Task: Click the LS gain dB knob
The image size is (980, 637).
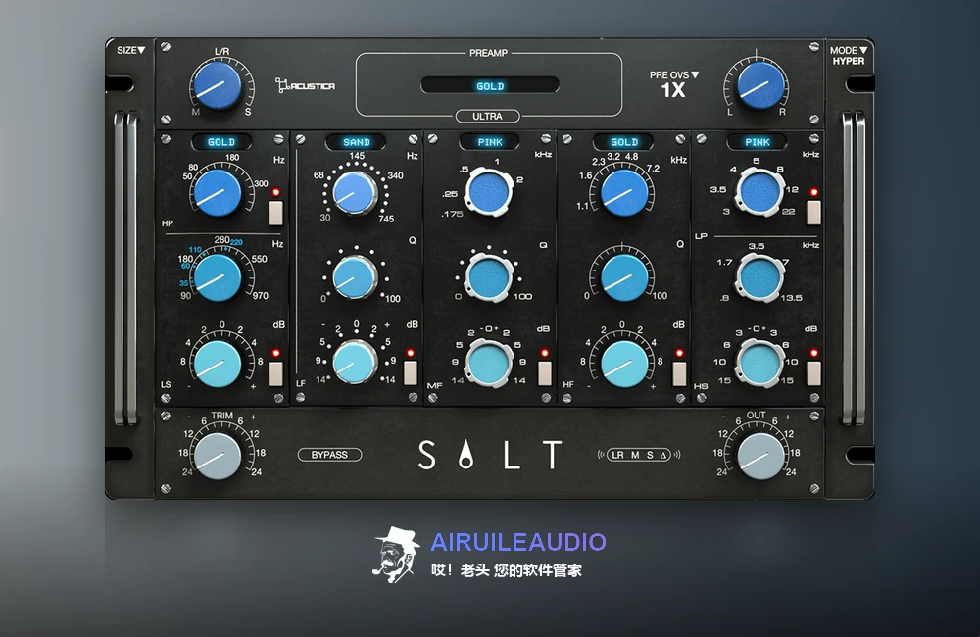Action: pos(218,364)
